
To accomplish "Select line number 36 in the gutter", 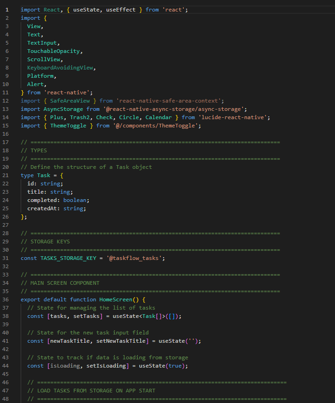I will 7,299.
